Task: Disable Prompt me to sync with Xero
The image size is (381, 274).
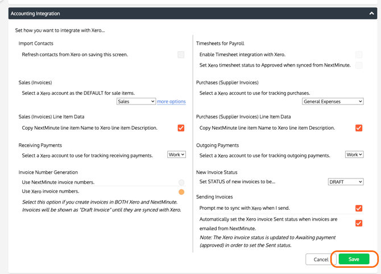Action: pos(359,209)
